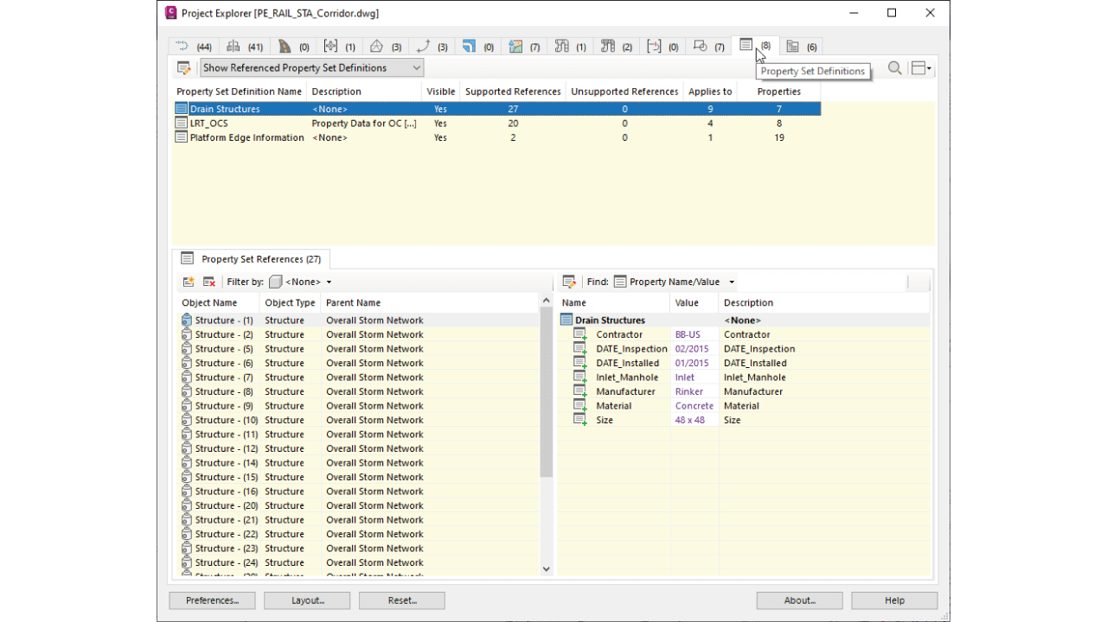Screen dimensions: 1107x622
Task: Select the Platform Edge Information row
Action: click(496, 137)
